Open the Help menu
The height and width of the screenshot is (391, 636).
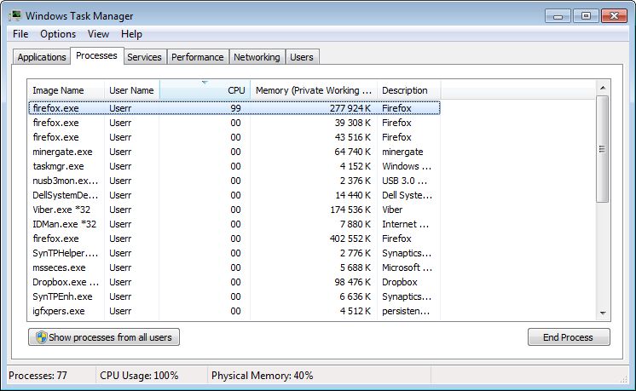(x=131, y=34)
